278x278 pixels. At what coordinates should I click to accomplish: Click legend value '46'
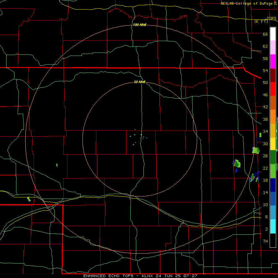pyautogui.click(x=265, y=95)
